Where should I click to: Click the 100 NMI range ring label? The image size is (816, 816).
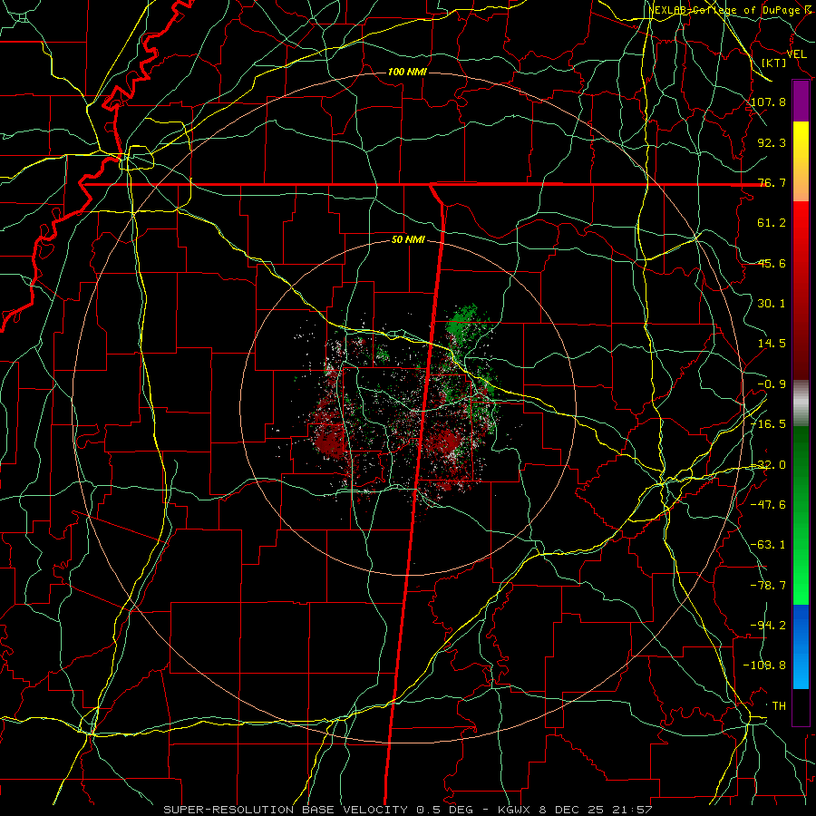(x=407, y=72)
